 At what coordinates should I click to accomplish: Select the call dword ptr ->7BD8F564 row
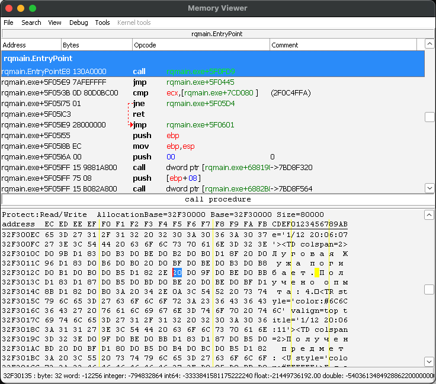click(x=213, y=189)
